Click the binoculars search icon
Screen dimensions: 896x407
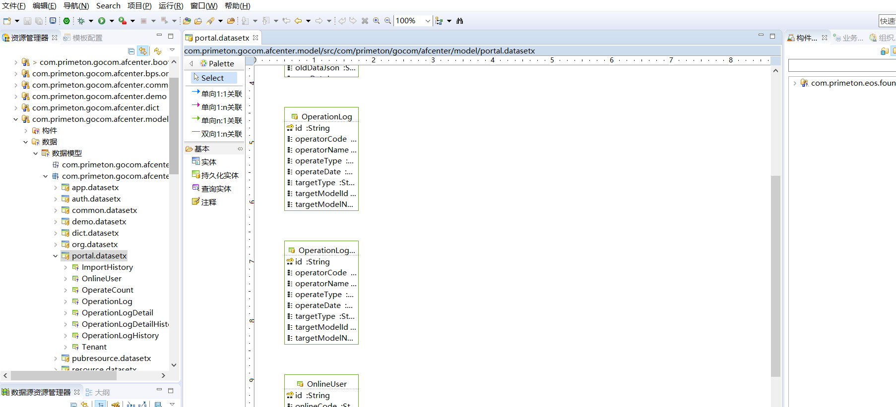[459, 21]
